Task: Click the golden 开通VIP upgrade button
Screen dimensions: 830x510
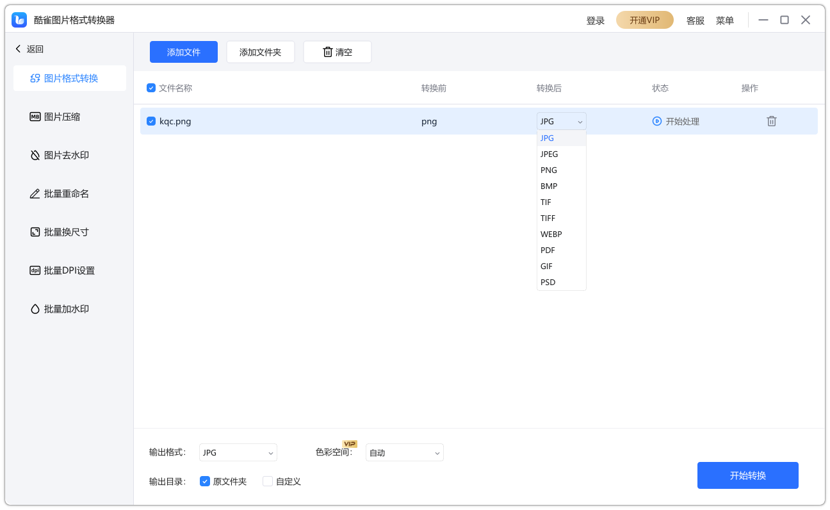Action: tap(644, 20)
